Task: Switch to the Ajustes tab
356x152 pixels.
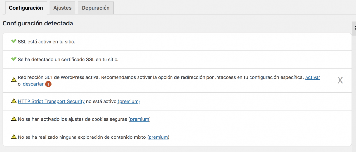Action: (62, 8)
